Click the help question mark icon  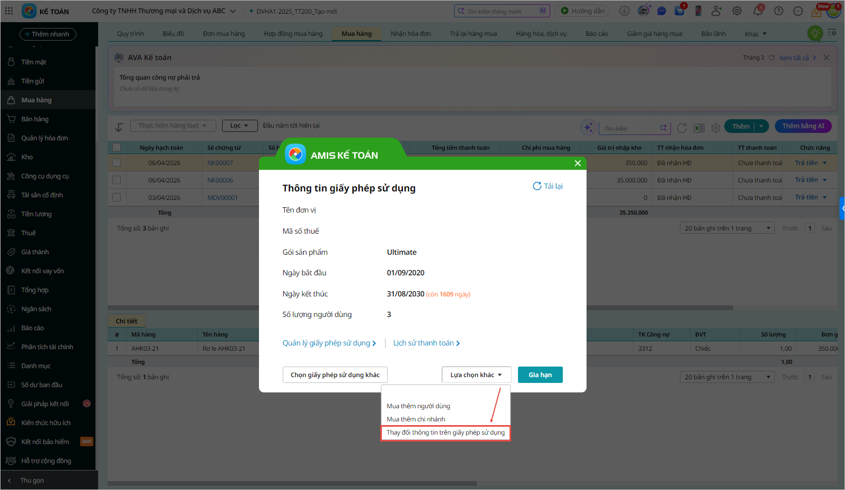pos(779,11)
